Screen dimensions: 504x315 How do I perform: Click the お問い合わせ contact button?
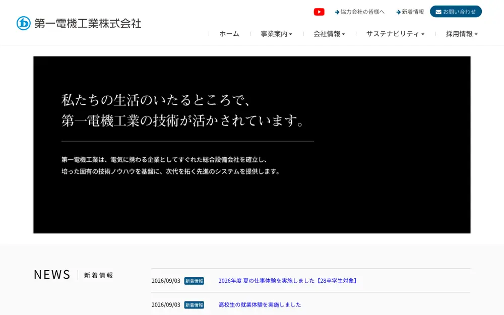tap(456, 12)
